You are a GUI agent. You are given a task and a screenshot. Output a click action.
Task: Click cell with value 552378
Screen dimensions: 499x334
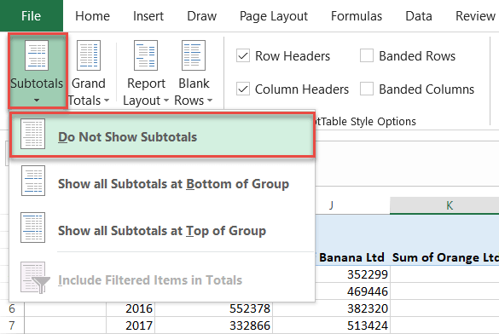213,308
